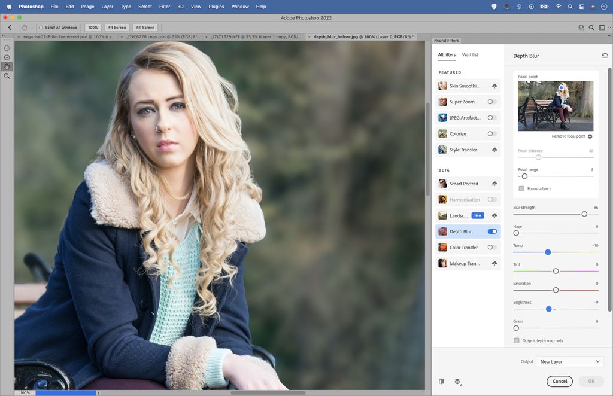Open the Skin Smoothing cloud download icon
This screenshot has height=396, width=613.
pos(494,86)
